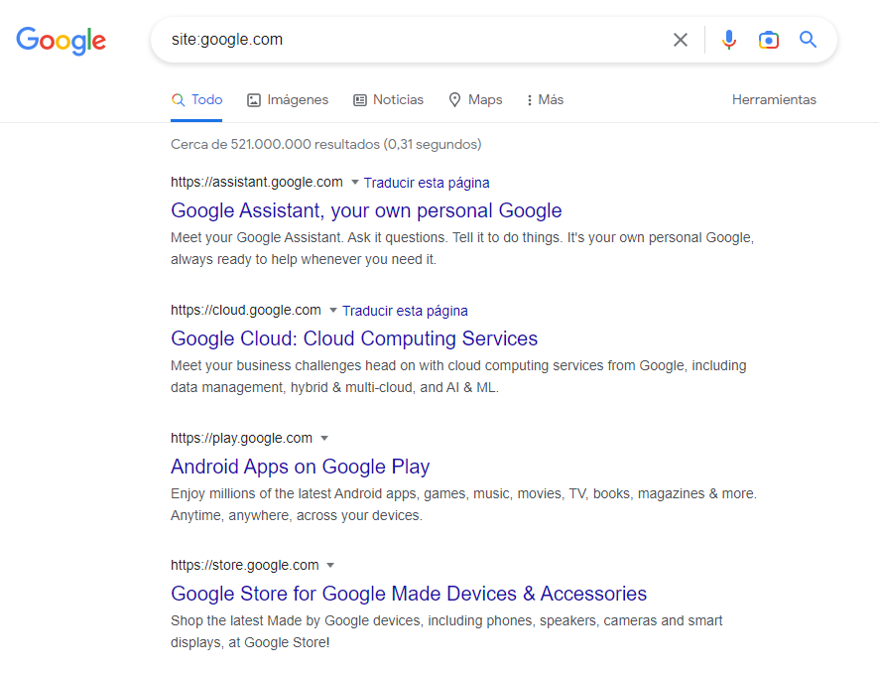The width and height of the screenshot is (879, 674).
Task: Click the Google logo
Action: (62, 41)
